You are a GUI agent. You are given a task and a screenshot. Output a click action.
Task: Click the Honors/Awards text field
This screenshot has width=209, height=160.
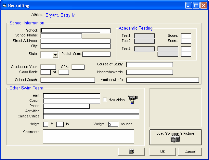(x=150, y=72)
